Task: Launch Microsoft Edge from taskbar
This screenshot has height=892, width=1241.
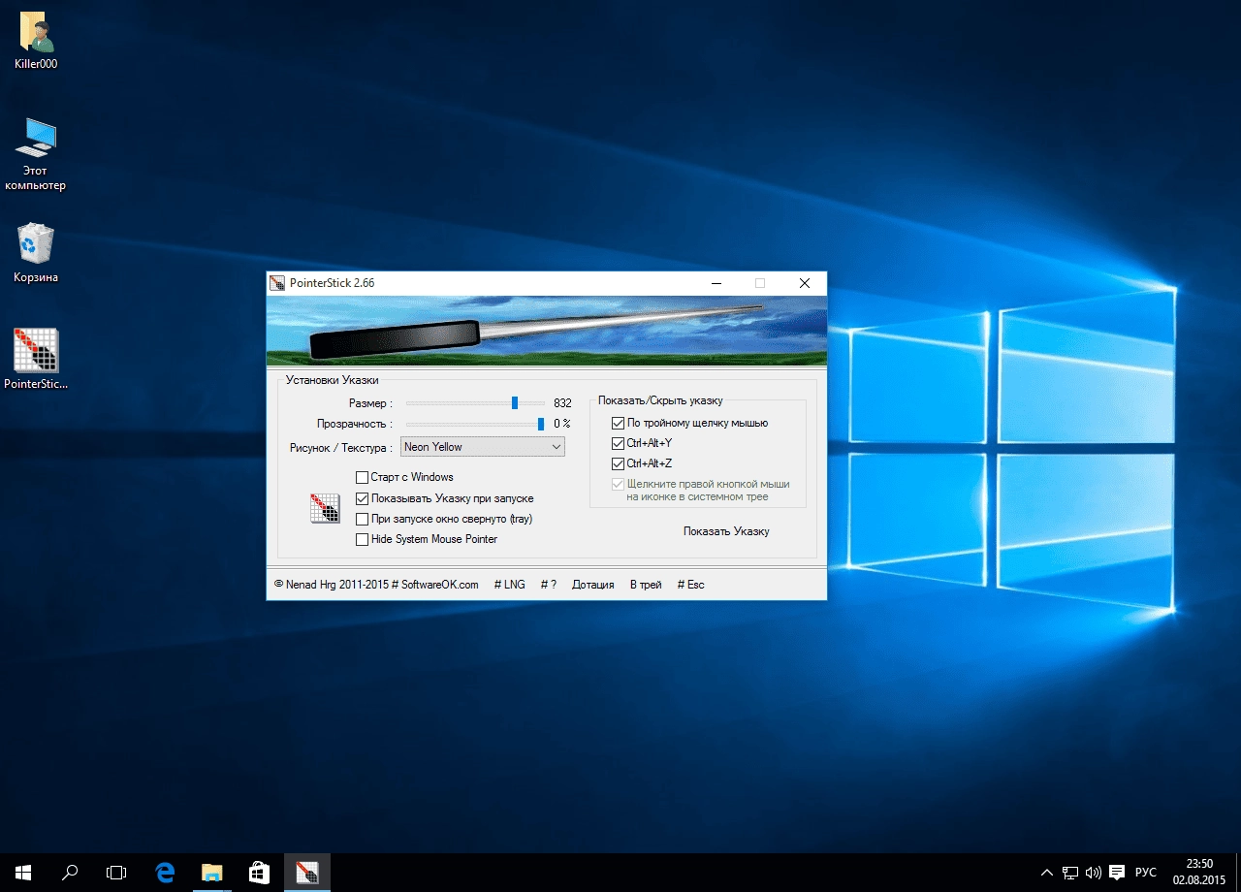Action: coord(165,873)
